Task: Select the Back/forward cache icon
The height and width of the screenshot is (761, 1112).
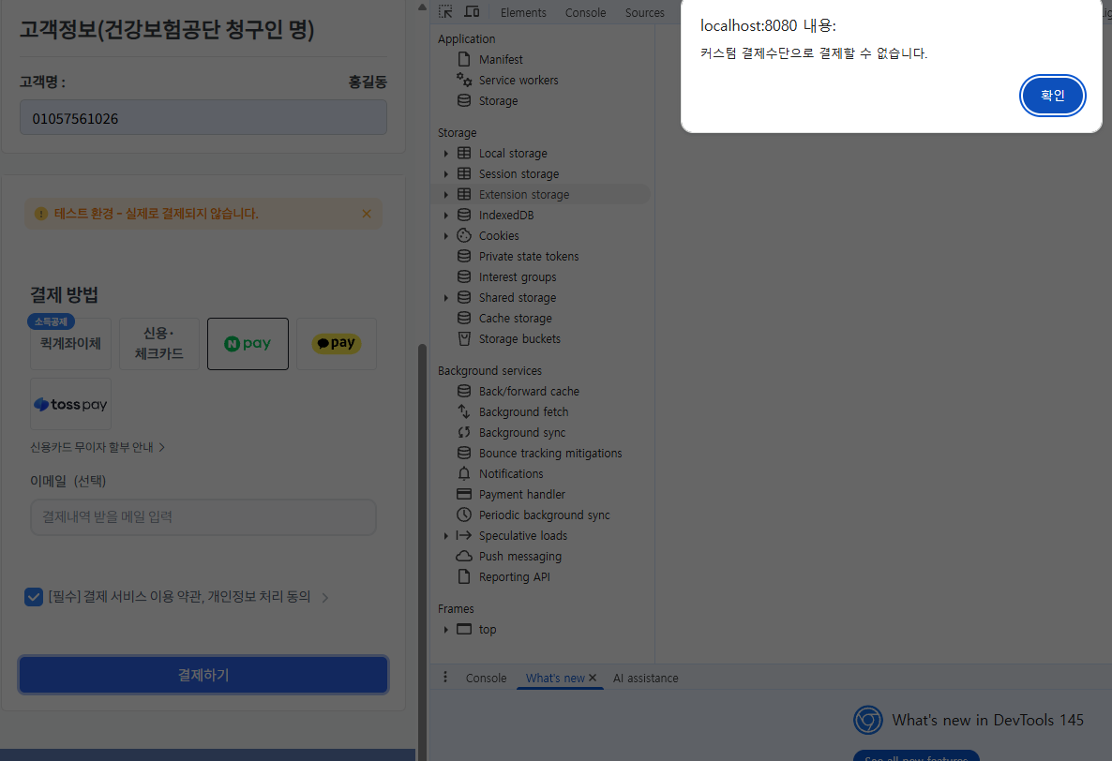Action: (x=464, y=391)
